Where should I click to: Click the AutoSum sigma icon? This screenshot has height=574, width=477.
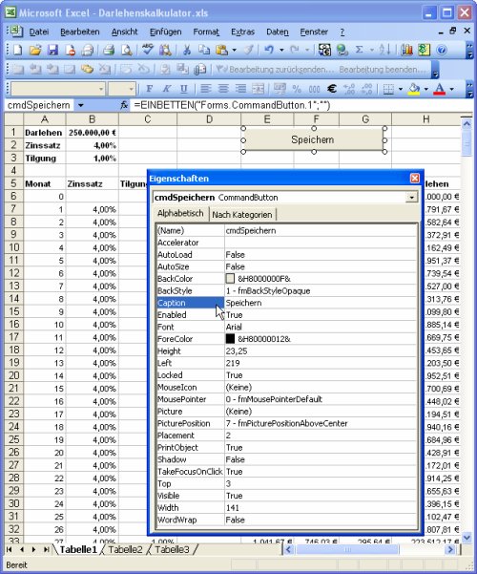point(360,50)
